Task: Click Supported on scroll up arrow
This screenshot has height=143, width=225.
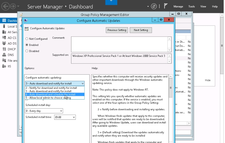Action: pos(169,56)
